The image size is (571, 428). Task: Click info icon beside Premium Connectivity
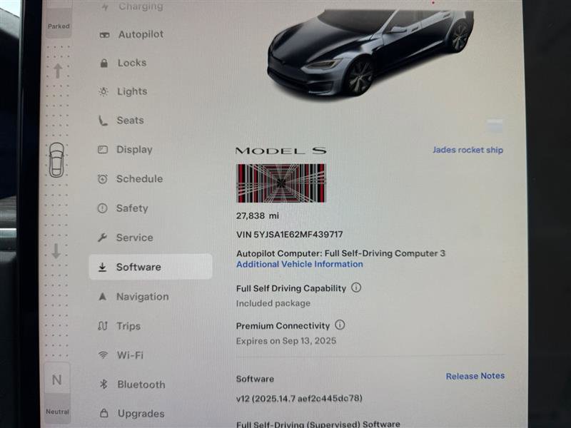[340, 325]
